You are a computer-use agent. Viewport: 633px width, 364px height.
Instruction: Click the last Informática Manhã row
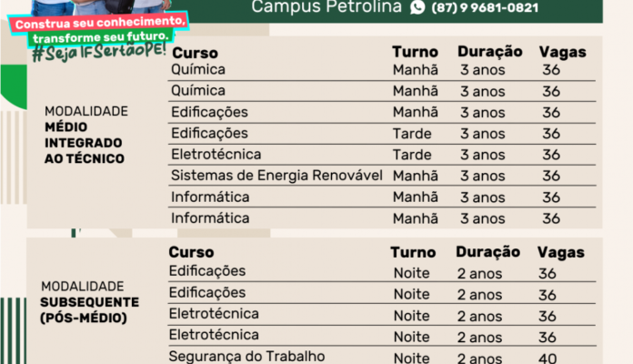pyautogui.click(x=381, y=218)
